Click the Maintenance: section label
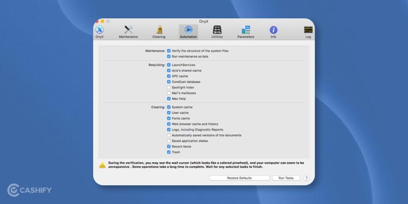 tap(155, 51)
